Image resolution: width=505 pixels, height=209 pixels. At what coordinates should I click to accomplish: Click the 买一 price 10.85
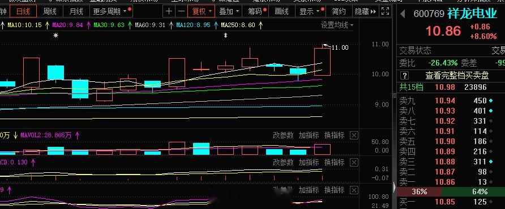point(445,202)
